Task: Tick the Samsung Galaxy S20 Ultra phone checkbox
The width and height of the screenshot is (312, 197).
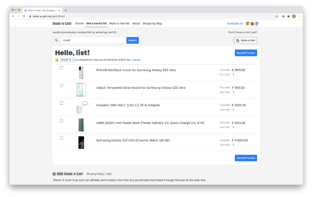Action: pyautogui.click(x=61, y=138)
